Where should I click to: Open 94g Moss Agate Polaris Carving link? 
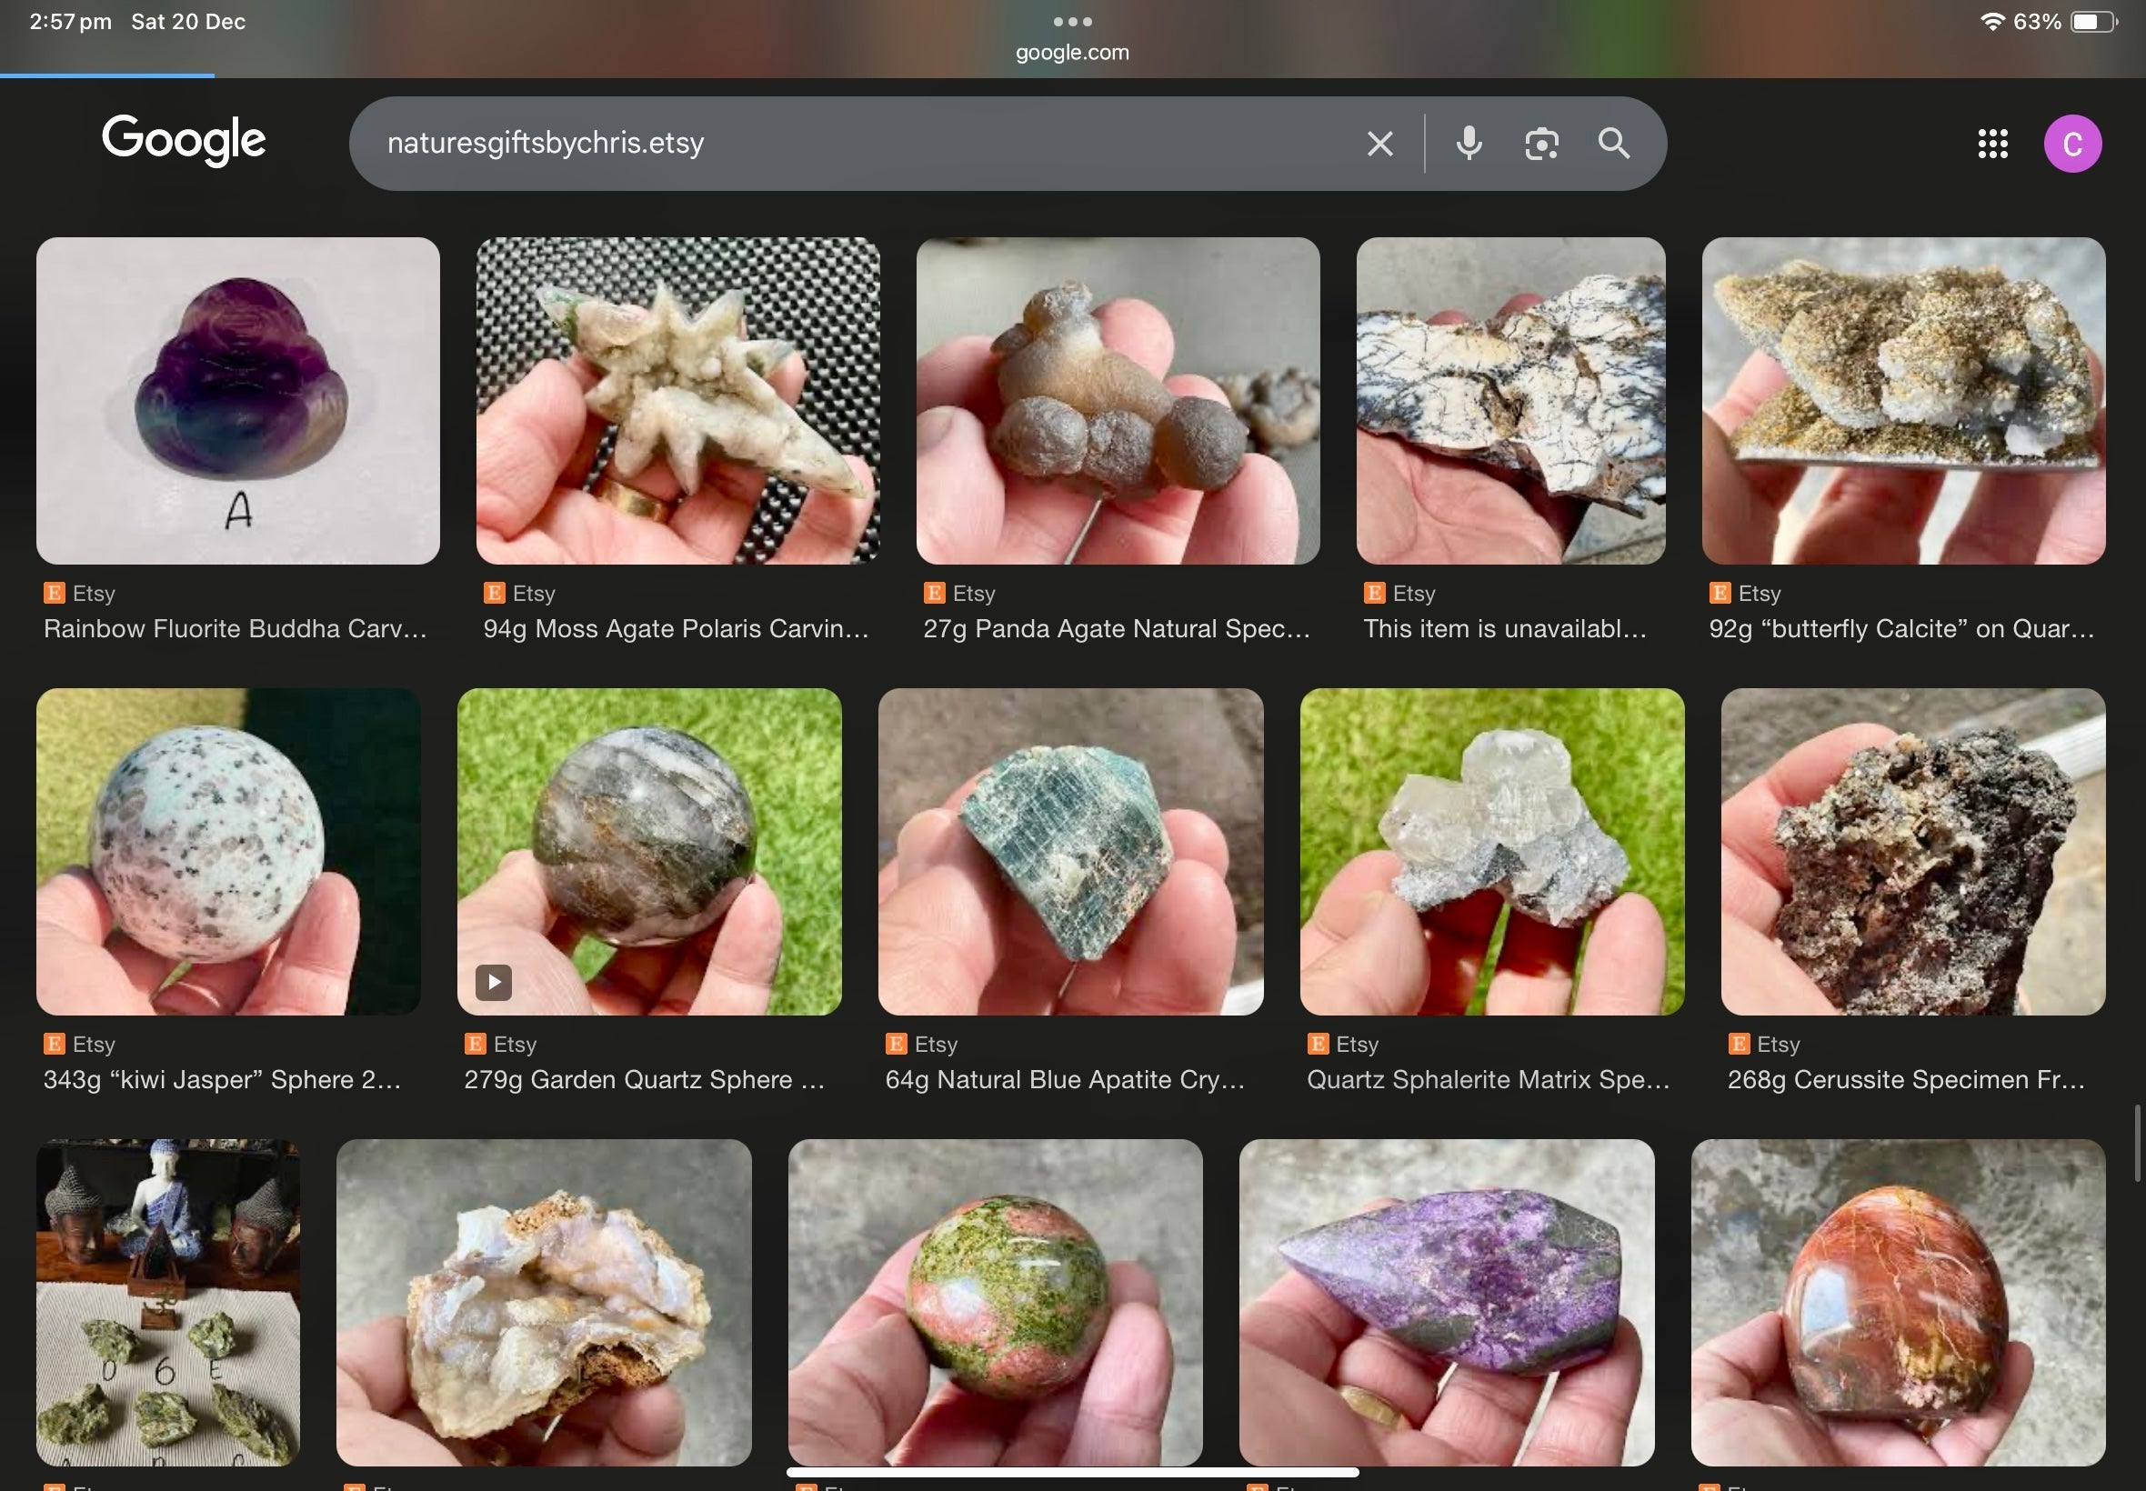[676, 629]
